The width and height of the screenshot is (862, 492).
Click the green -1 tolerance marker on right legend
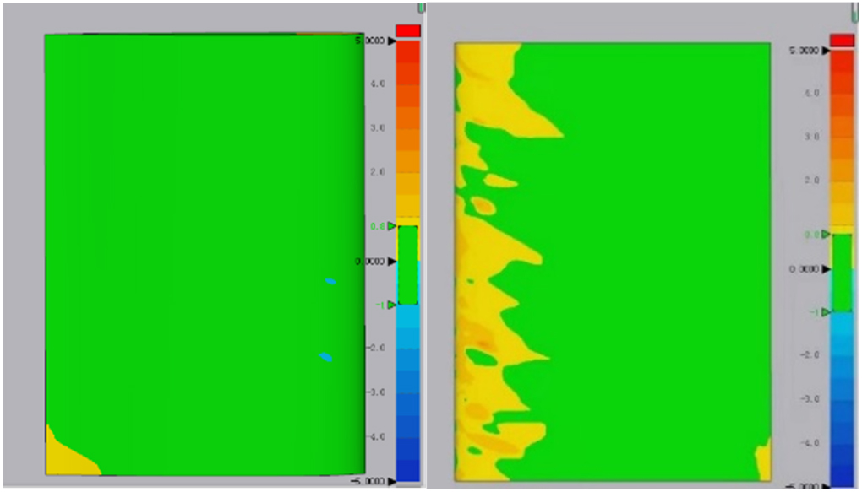tap(825, 312)
